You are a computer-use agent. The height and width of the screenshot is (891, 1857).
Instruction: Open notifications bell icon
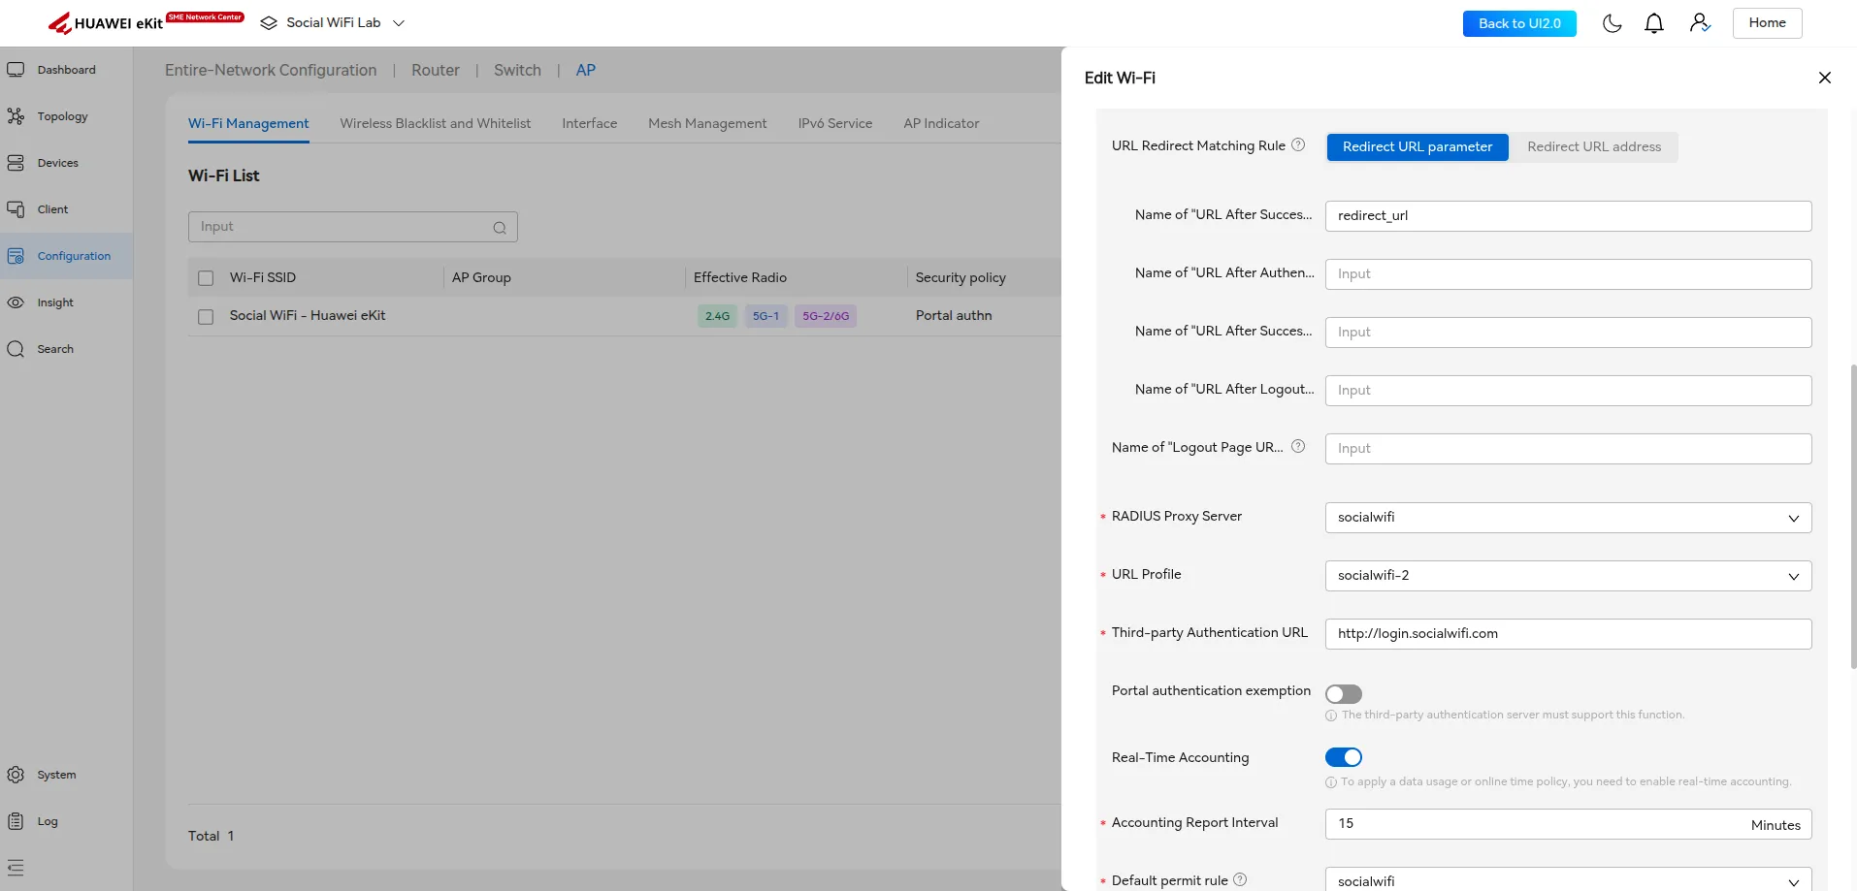pos(1654,23)
